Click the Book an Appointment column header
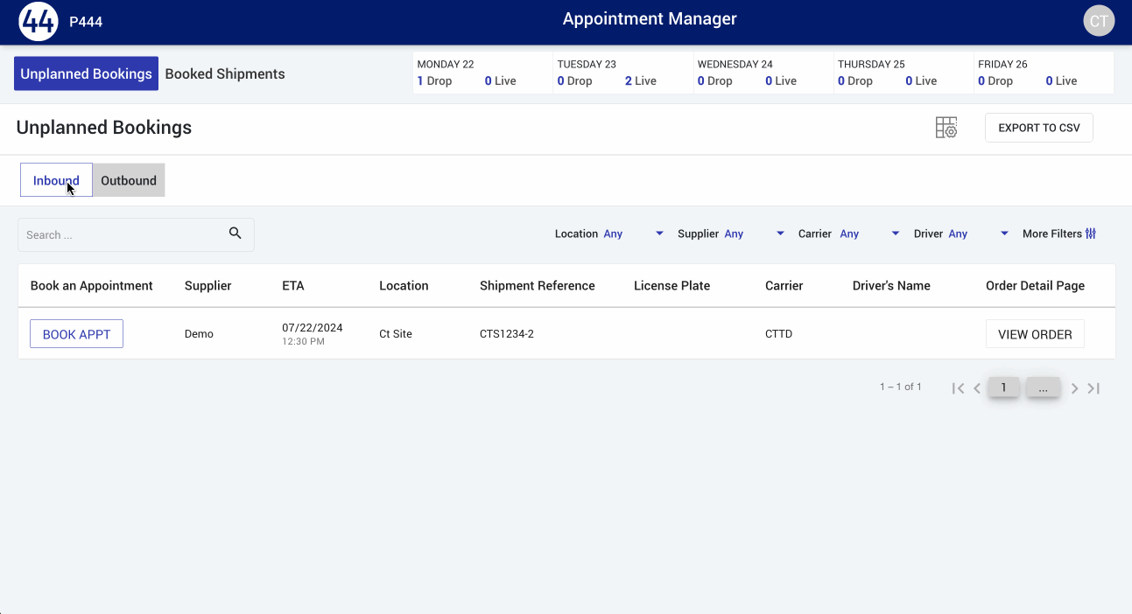1132x614 pixels. [92, 285]
